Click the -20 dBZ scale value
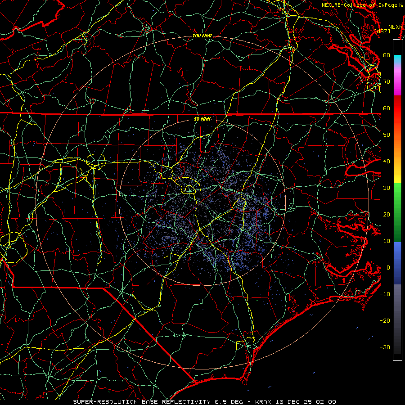The height and width of the screenshot is (405, 405). click(x=385, y=320)
